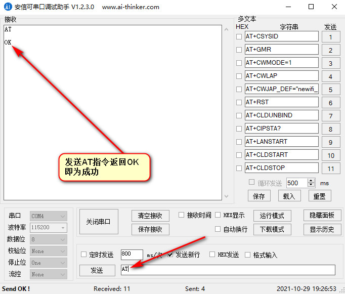Screen dimensions: 345x294
Task: Expand the 波特率 115200 dropdown
Action: 49,228
